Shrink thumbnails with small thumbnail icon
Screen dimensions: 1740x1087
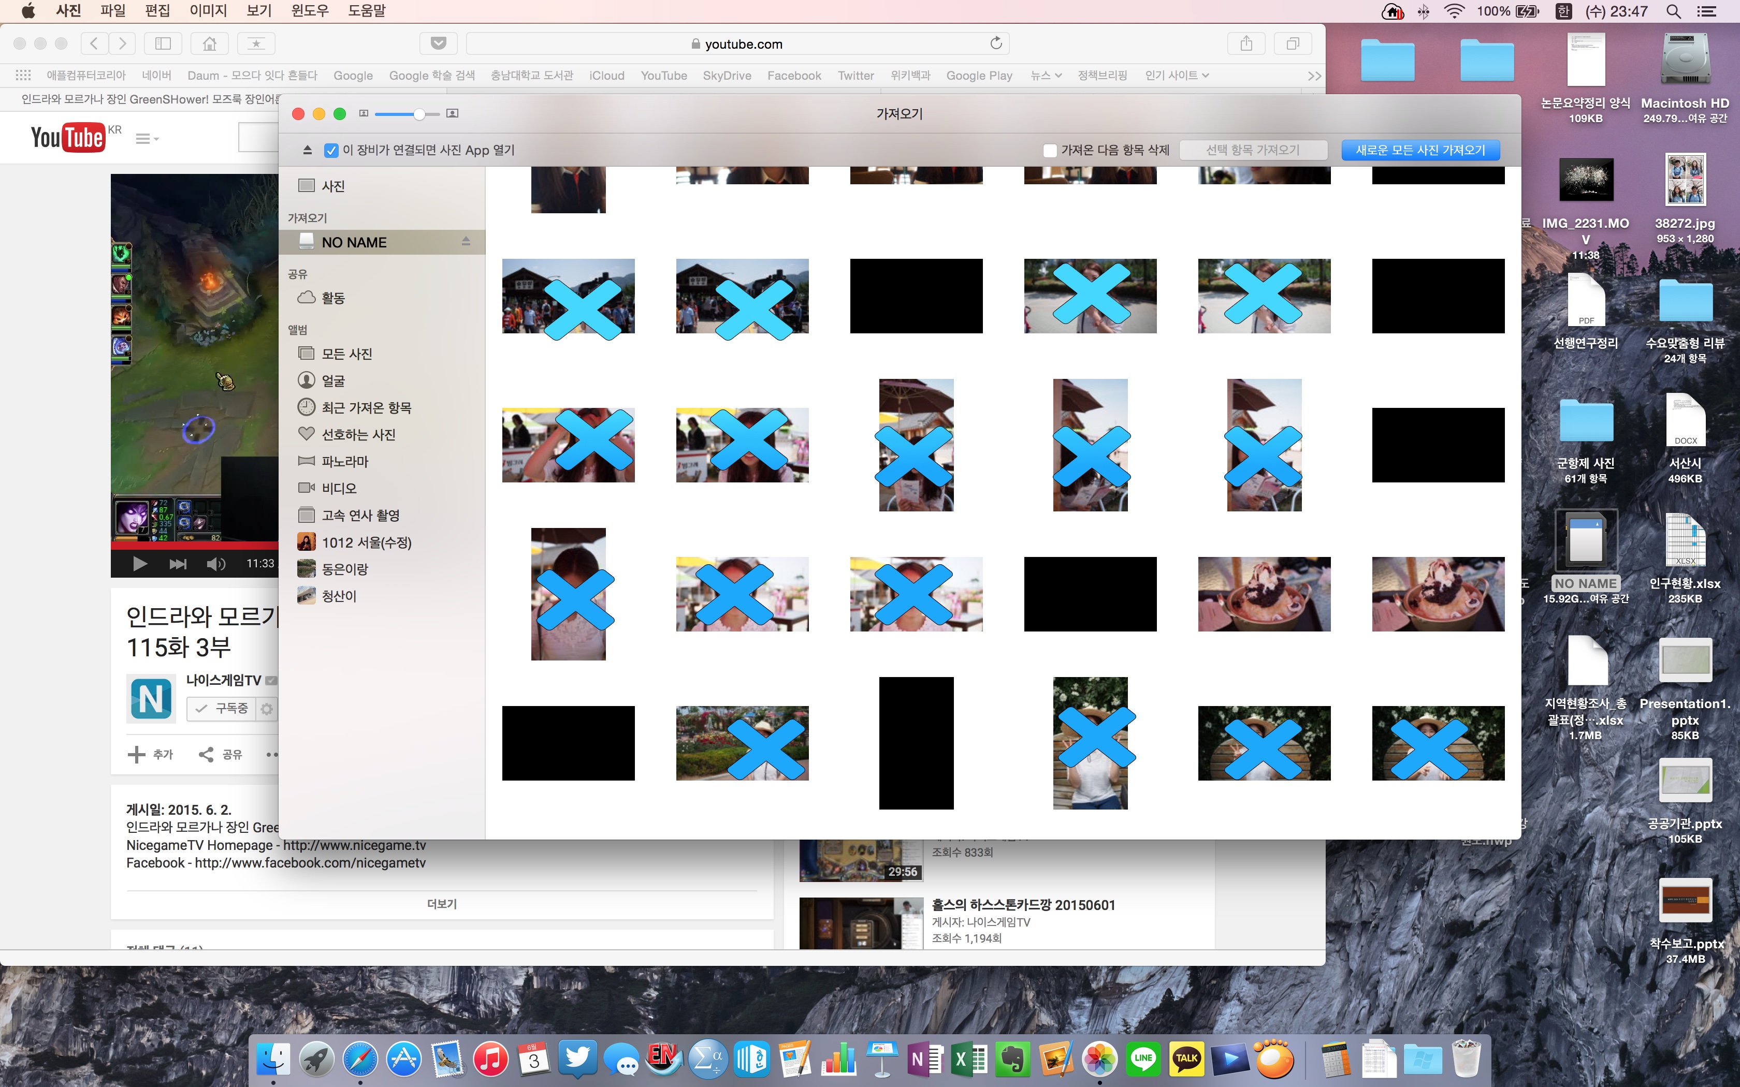point(364,113)
